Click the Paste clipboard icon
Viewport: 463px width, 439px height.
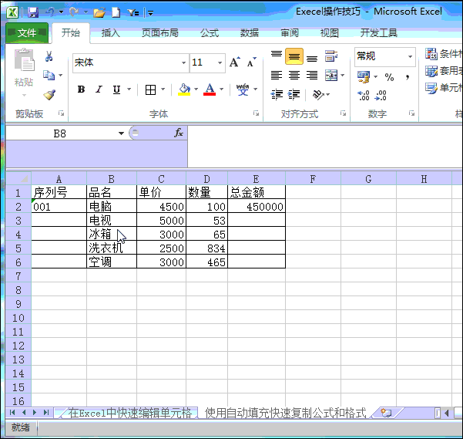point(24,59)
